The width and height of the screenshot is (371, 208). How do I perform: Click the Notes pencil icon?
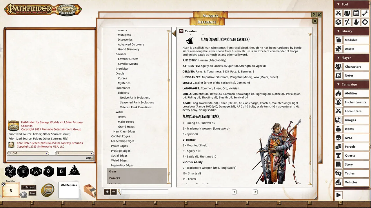tap(338, 75)
